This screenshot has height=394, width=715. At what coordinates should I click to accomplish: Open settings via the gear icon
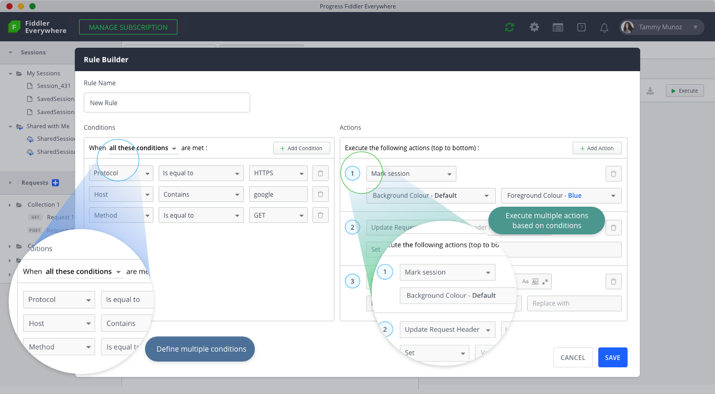(x=534, y=27)
